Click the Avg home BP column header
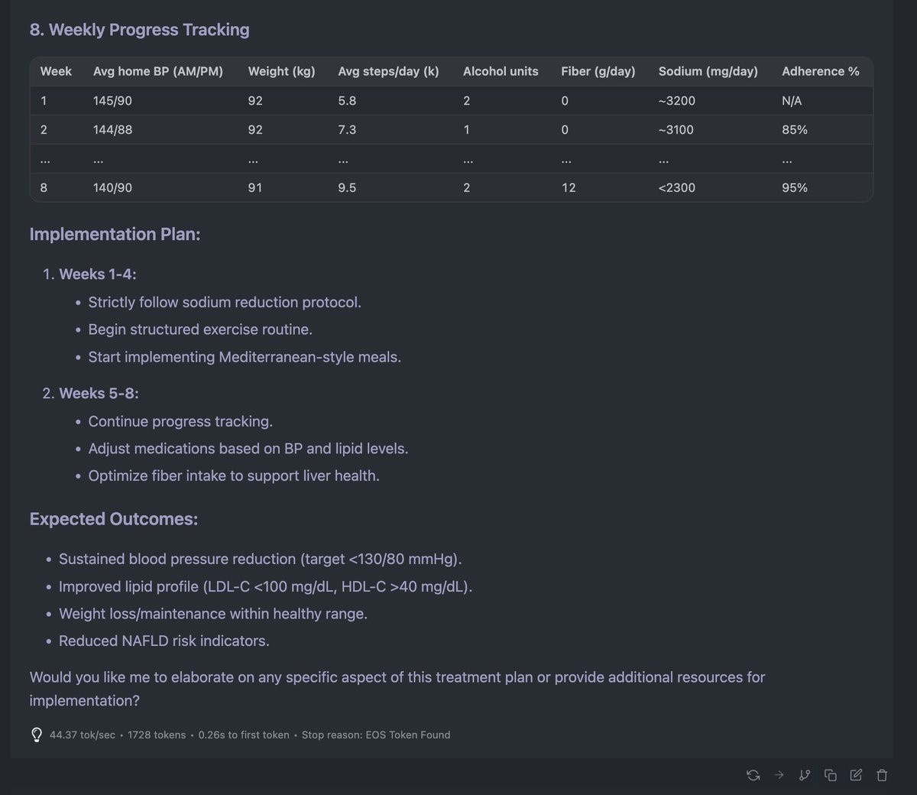The image size is (917, 795). (158, 71)
